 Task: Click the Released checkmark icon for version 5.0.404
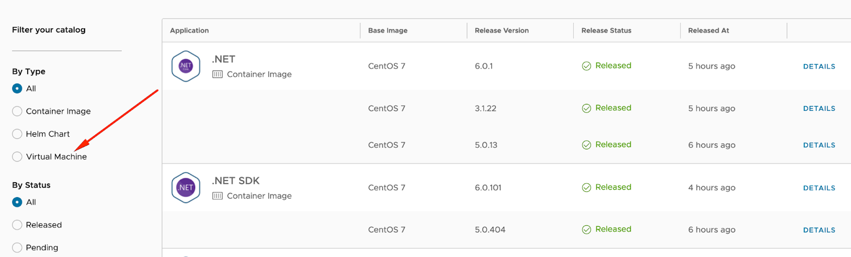[x=587, y=230]
